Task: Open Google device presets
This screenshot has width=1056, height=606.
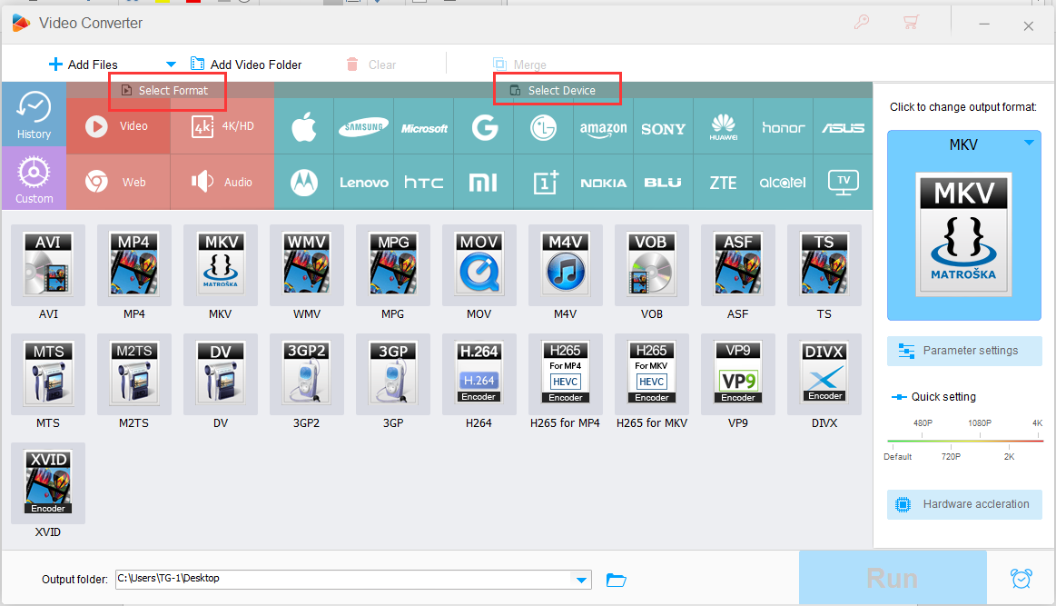Action: [484, 126]
